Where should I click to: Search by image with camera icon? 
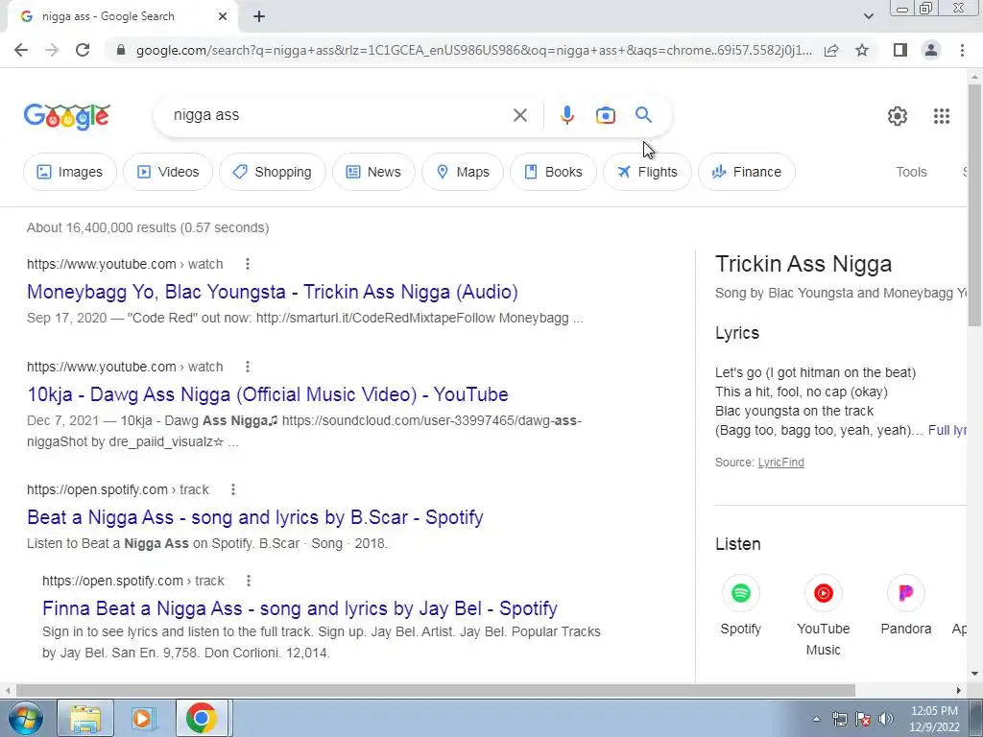point(605,115)
